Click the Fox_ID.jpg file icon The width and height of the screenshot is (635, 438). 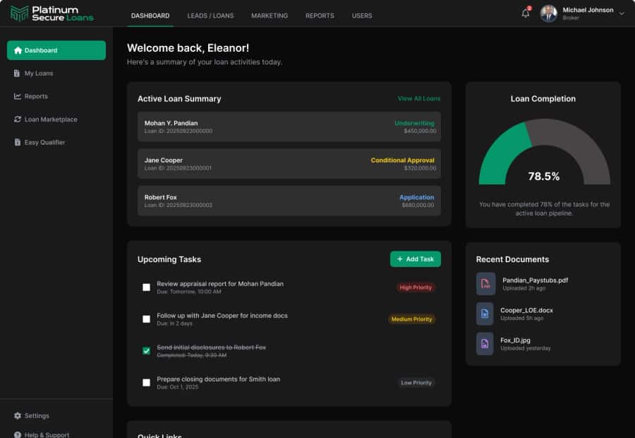pos(485,344)
